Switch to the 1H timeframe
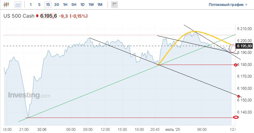This screenshot has height=133, width=254. click(x=65, y=5)
